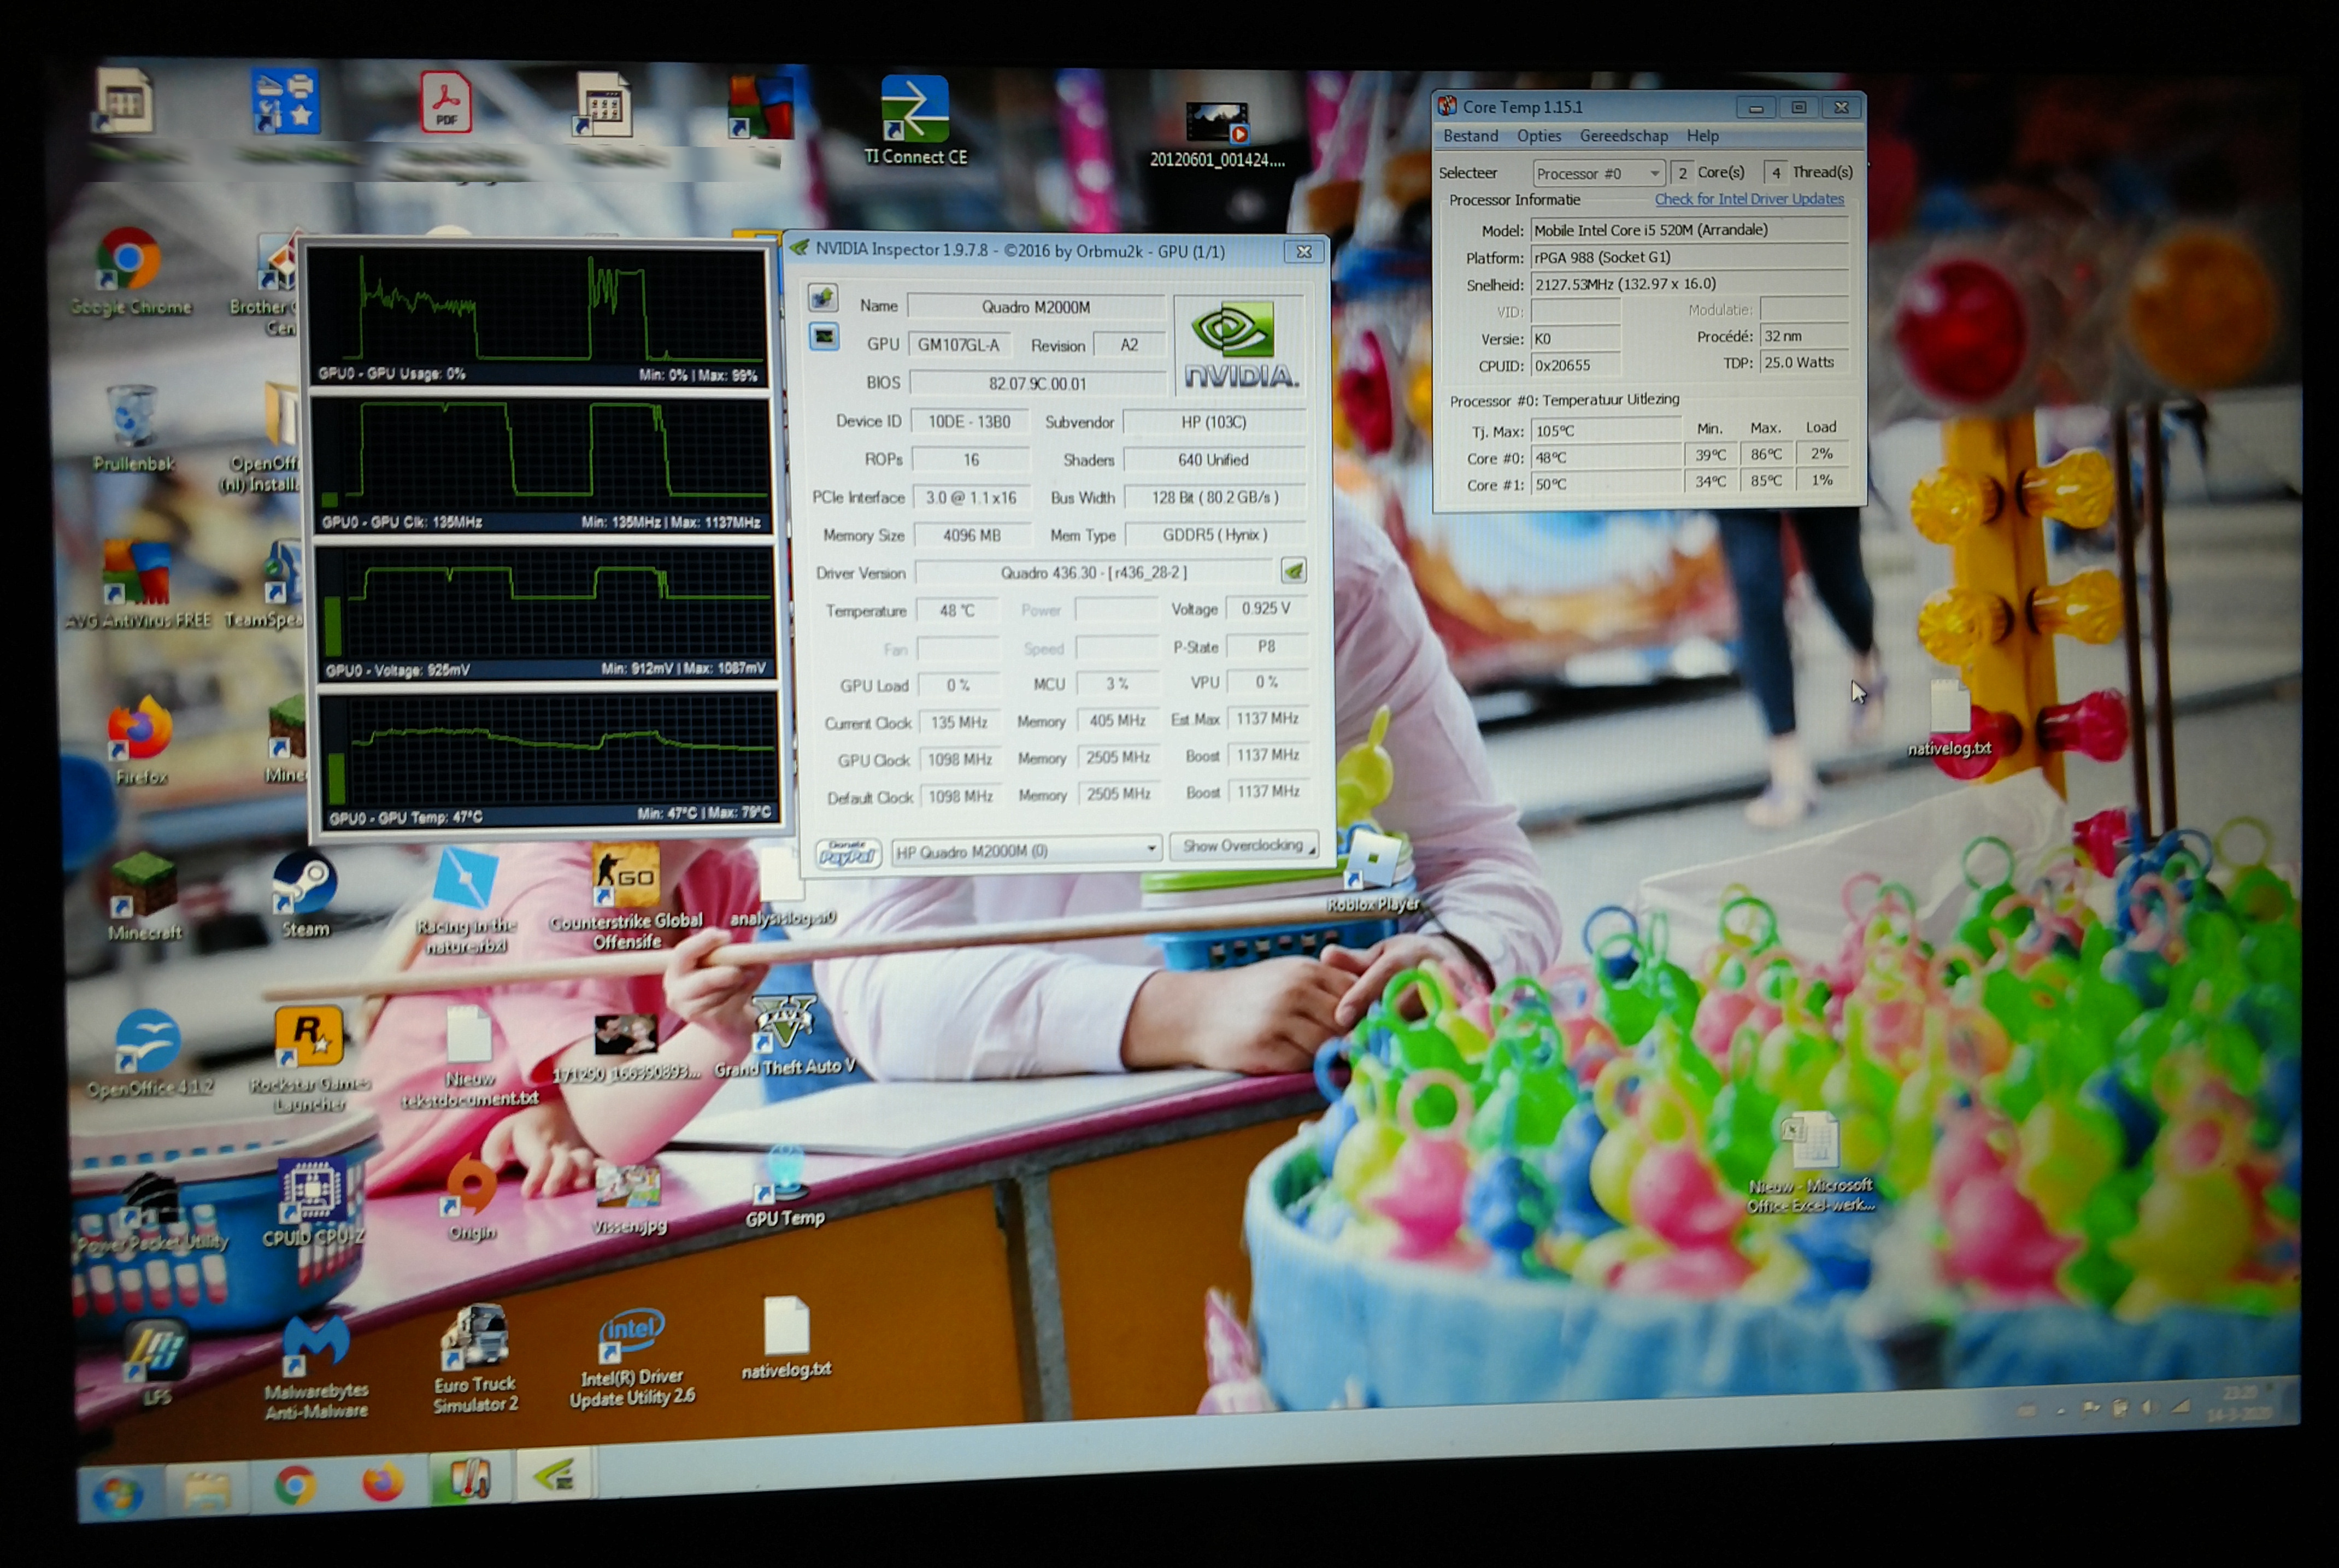This screenshot has width=2339, height=1568.
Task: Open Steam desktop shortcut
Action: point(305,893)
